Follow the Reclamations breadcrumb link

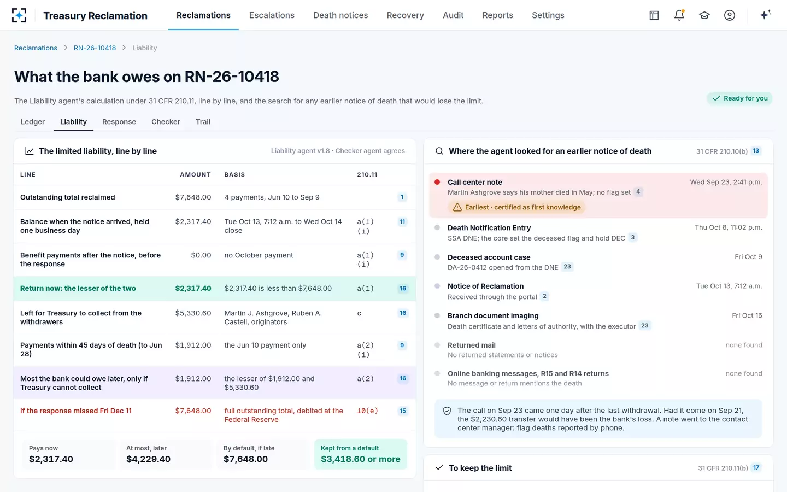pos(36,48)
